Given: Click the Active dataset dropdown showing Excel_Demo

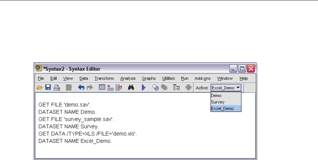Looking at the screenshot, I should [226, 88].
